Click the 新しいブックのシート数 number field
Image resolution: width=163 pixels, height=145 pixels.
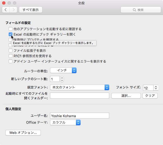pos(55,79)
